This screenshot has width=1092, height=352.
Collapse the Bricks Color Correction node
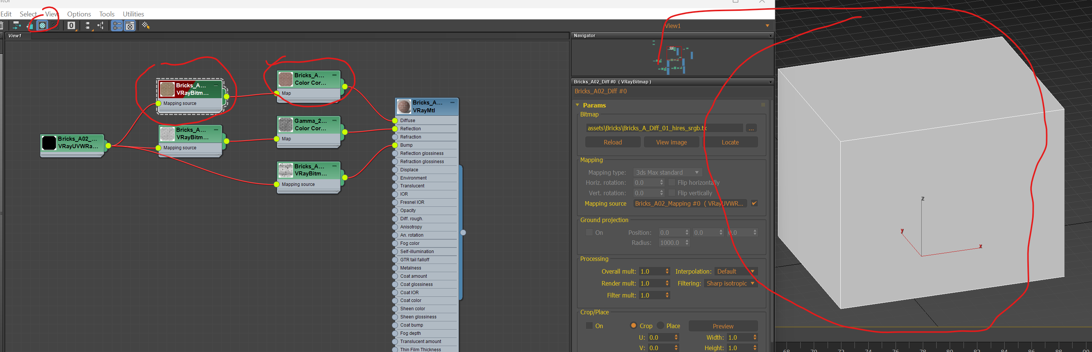coord(335,75)
